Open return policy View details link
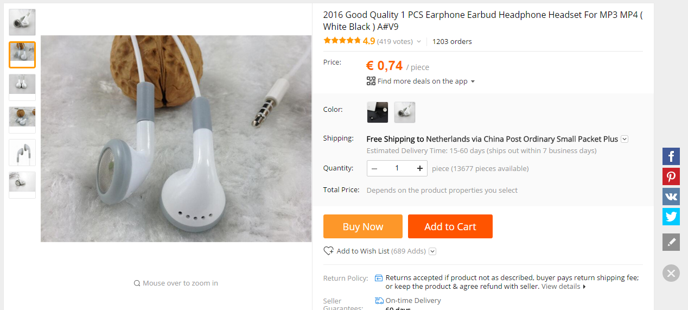This screenshot has height=310, width=688. (x=563, y=287)
